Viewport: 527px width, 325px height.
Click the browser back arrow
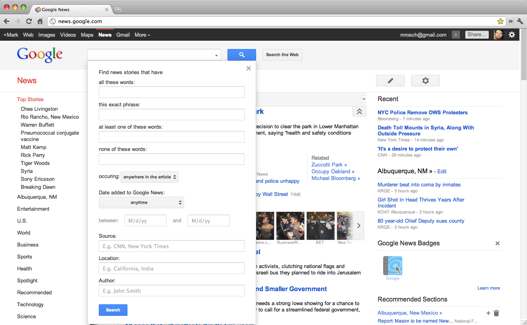tap(7, 21)
